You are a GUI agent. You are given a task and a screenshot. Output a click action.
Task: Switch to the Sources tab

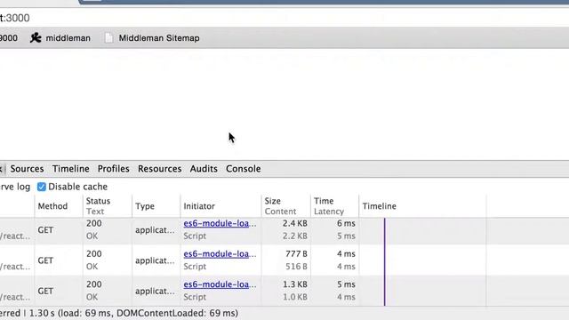coord(27,169)
